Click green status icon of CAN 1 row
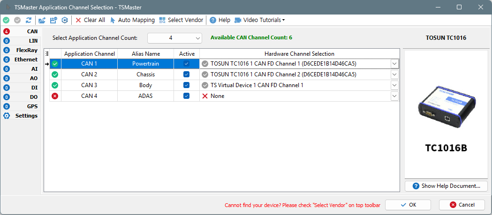Viewport: 492px width, 215px height. 55,64
